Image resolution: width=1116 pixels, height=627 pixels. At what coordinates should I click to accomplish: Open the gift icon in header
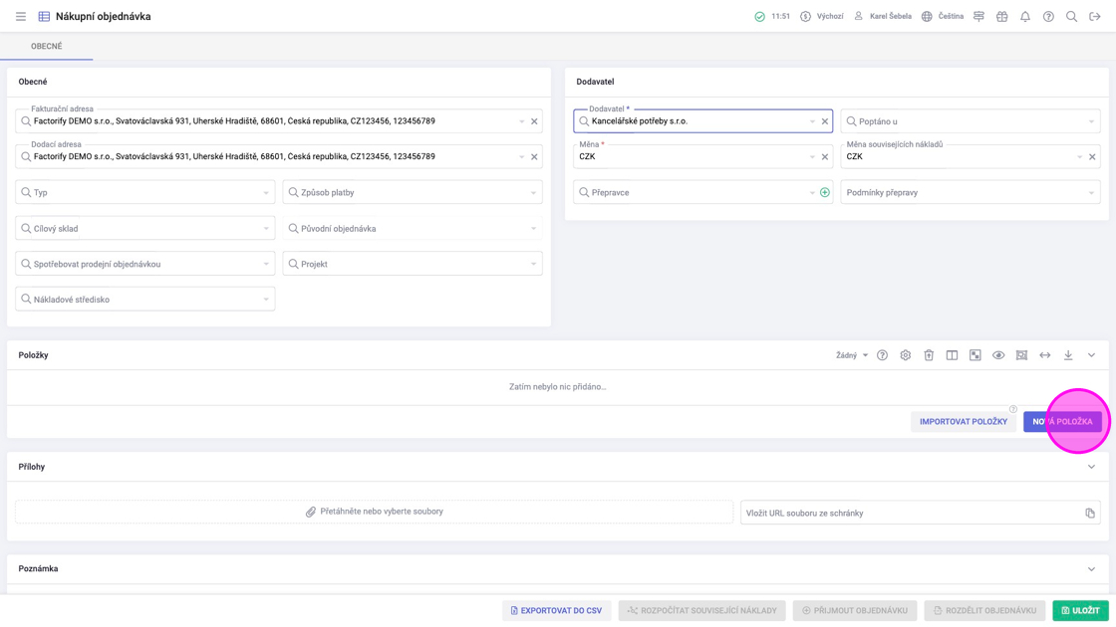pyautogui.click(x=1002, y=17)
